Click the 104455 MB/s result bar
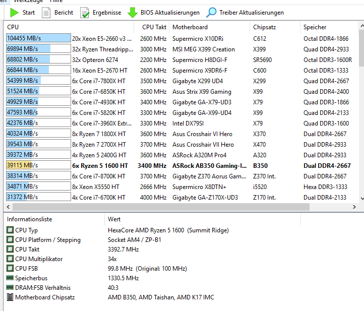This screenshot has width=364, height=311. coord(38,38)
